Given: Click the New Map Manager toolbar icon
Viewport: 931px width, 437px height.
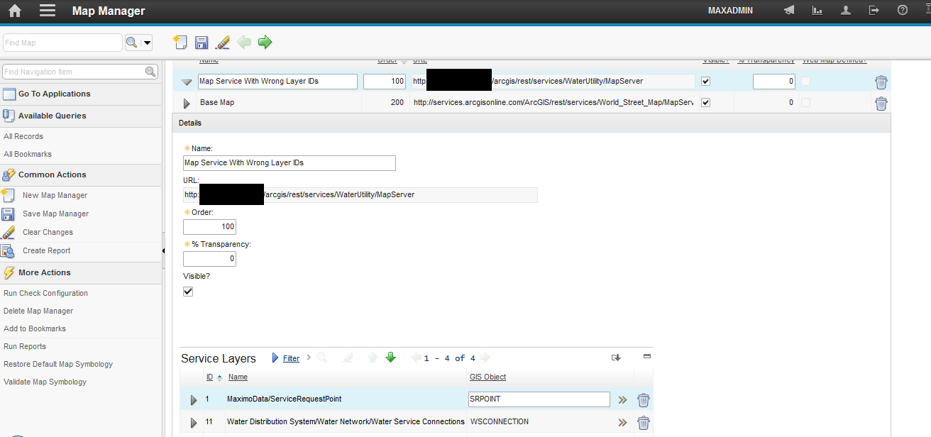Looking at the screenshot, I should 180,43.
